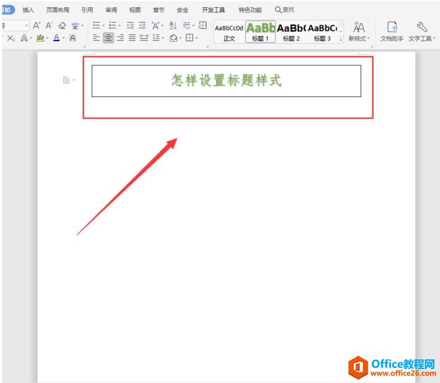This screenshot has width=440, height=383.
Task: Decrease the paragraph indent
Action: coord(130,25)
